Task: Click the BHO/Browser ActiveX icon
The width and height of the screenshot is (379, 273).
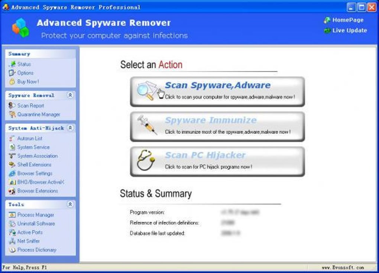Action: pyautogui.click(x=12, y=182)
